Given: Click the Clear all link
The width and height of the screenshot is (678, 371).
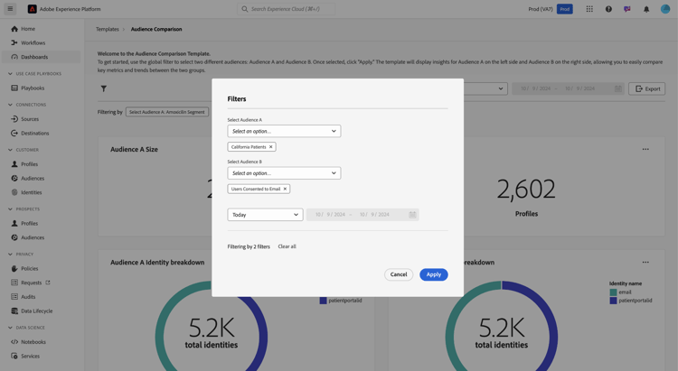Looking at the screenshot, I should pyautogui.click(x=287, y=246).
